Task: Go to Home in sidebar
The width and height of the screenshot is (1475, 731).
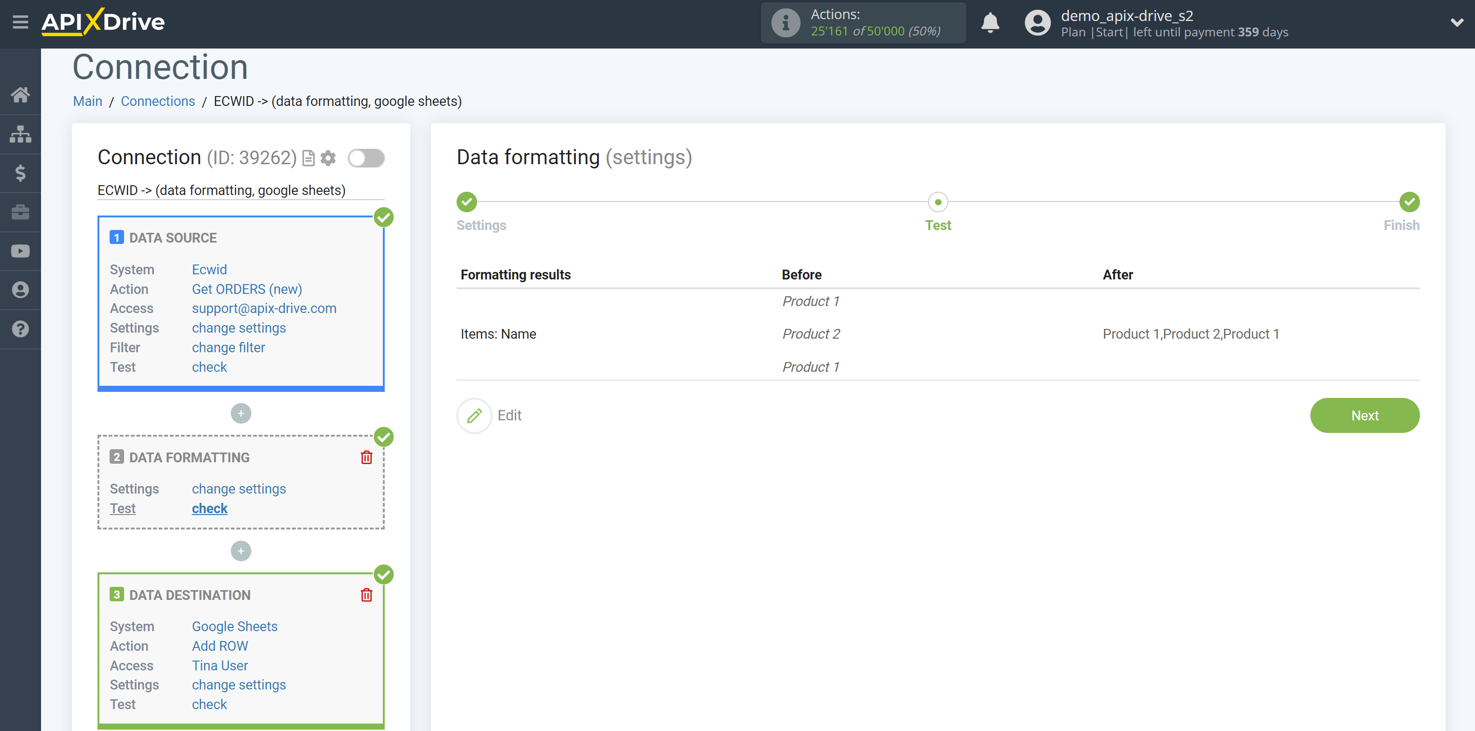Action: [21, 95]
